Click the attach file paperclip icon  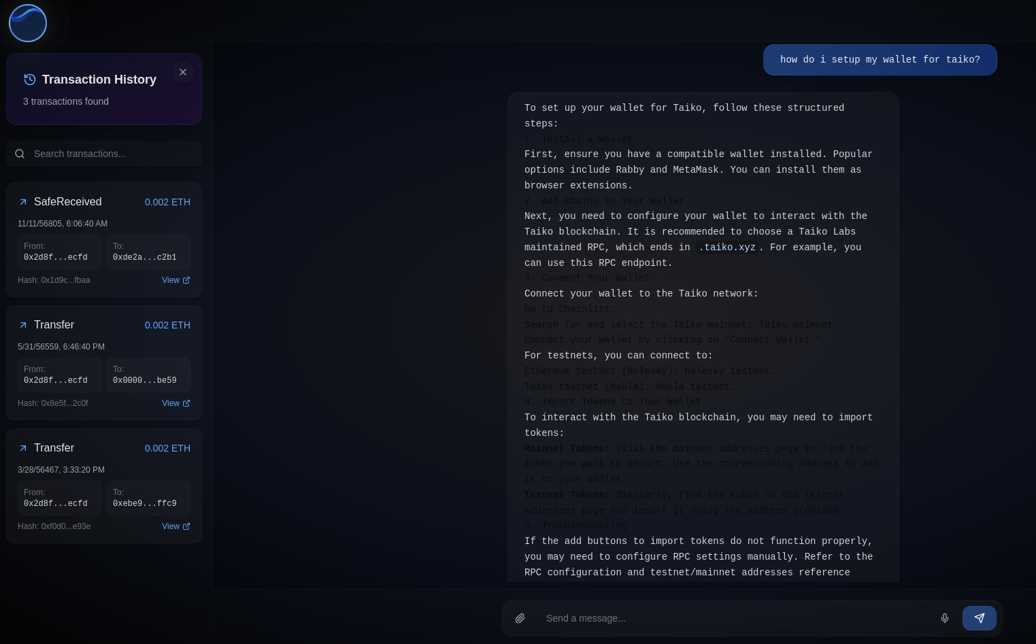coord(520,618)
